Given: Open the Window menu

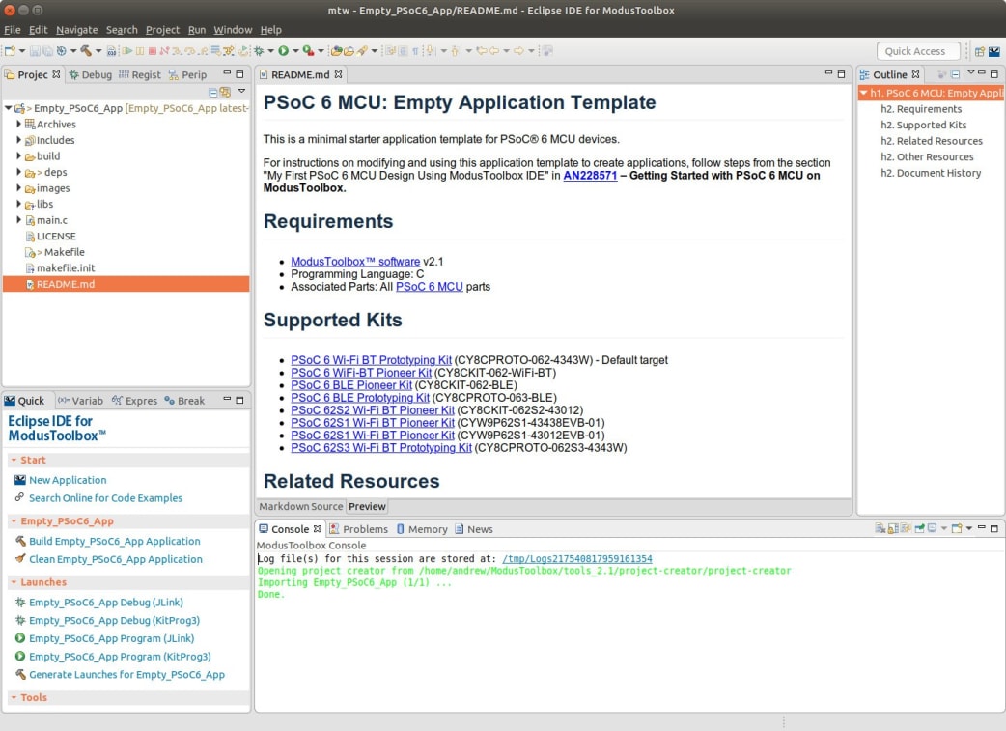Looking at the screenshot, I should click(233, 30).
